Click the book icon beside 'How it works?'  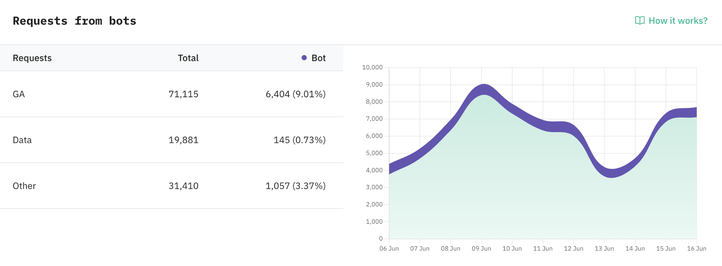(x=640, y=20)
